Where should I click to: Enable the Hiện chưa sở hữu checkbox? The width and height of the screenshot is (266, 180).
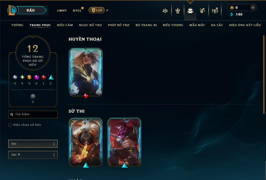tap(10, 125)
